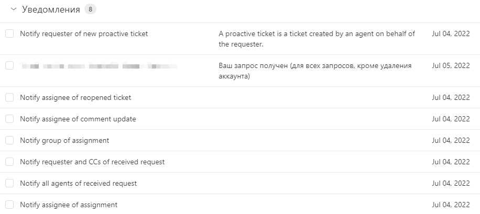Viewport: 480px width, 214px height.
Task: Tick checkbox for Notify assignee of reopened ticket
Action: 9,97
